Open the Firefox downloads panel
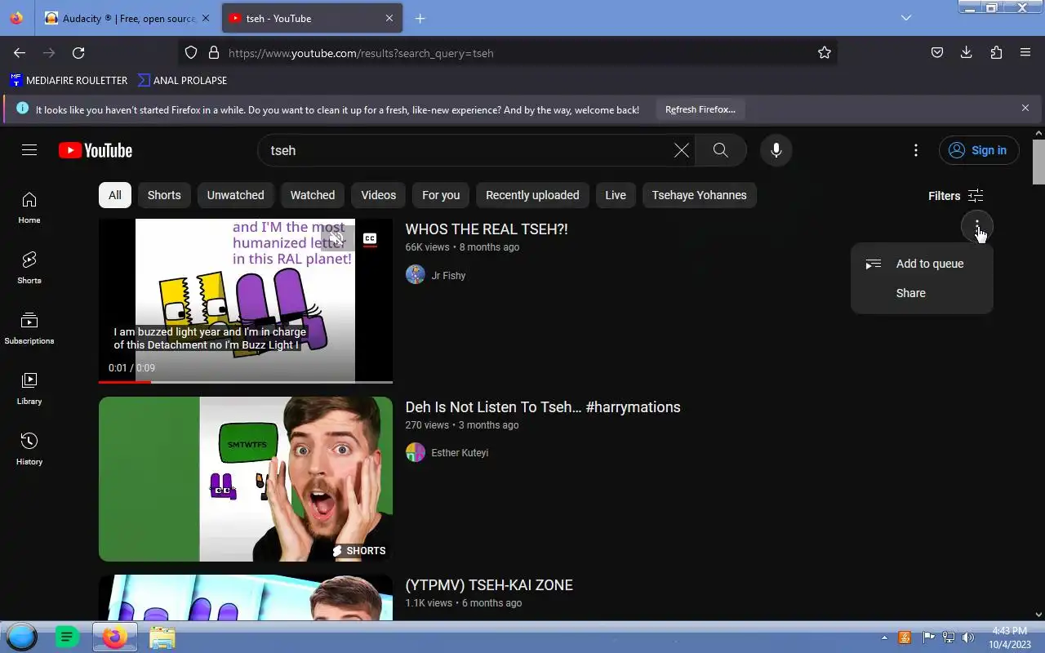 point(967,53)
